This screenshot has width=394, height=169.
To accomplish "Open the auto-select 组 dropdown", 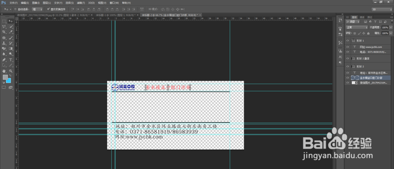I will 37,9.
